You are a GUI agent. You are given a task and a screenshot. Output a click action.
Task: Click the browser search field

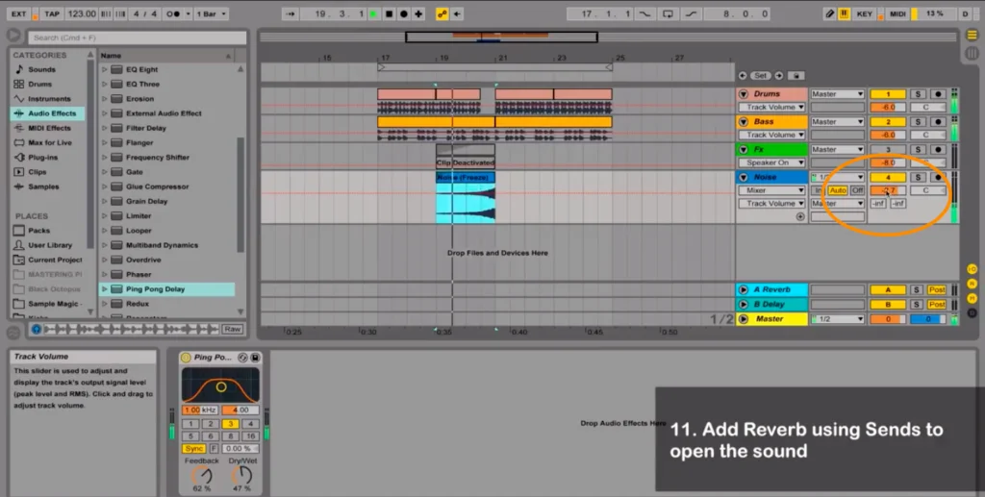pyautogui.click(x=137, y=37)
